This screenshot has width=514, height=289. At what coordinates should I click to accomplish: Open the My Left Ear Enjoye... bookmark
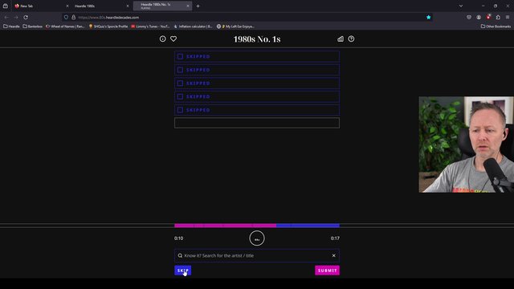point(235,26)
